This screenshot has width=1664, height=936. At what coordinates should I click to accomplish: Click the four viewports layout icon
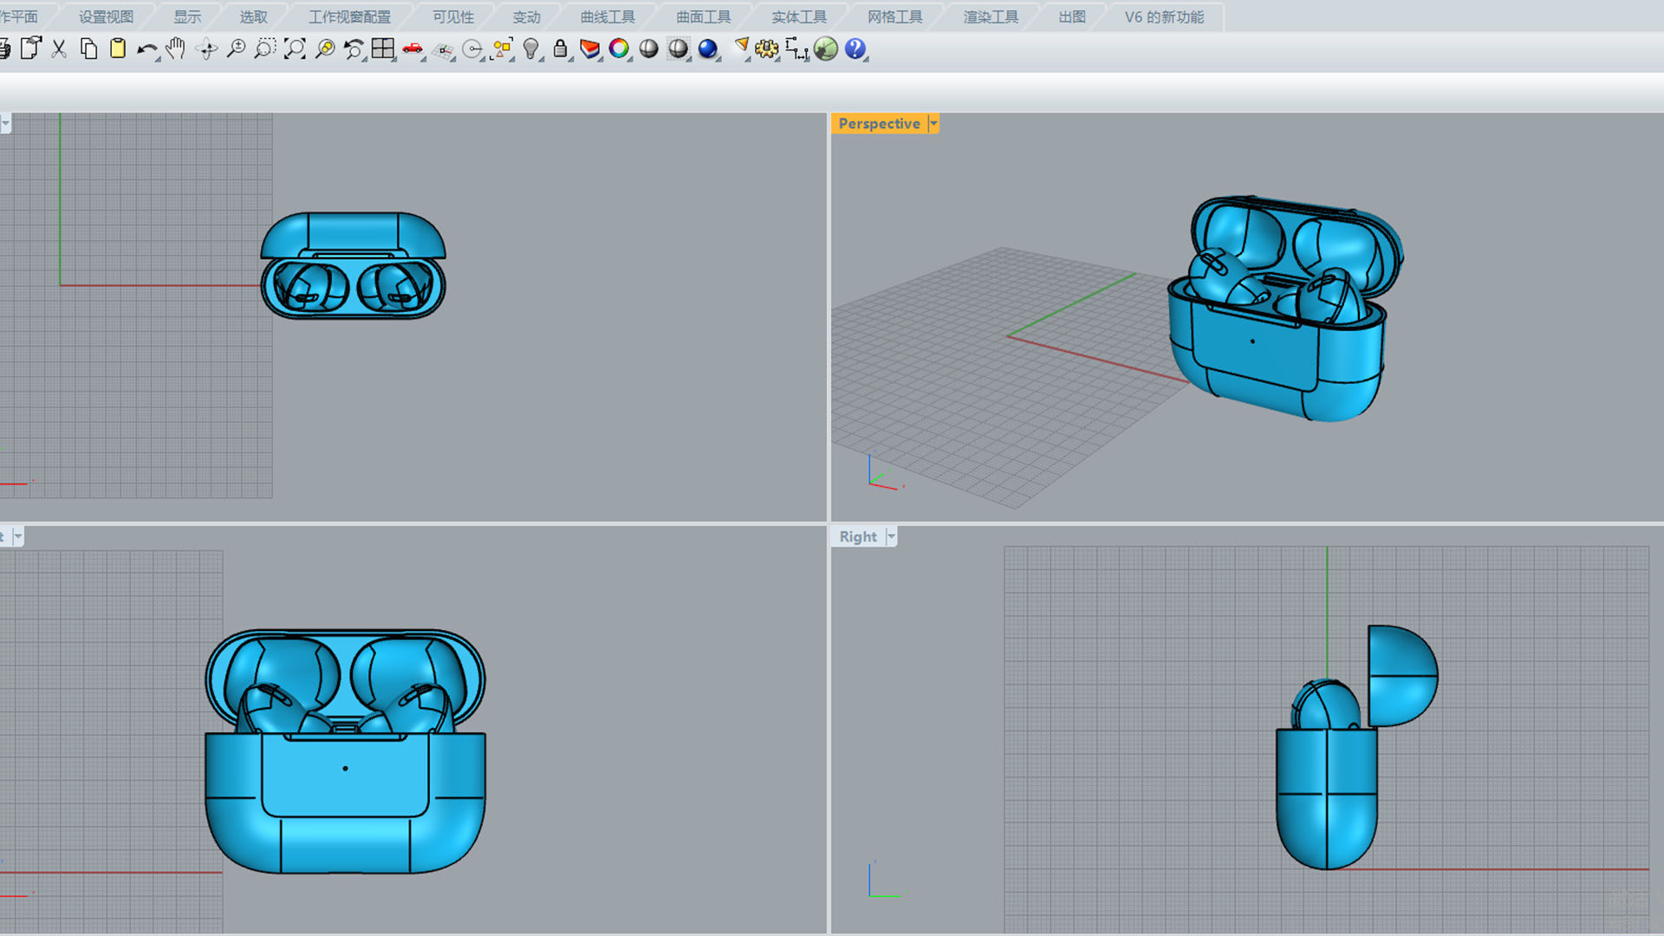coord(382,49)
